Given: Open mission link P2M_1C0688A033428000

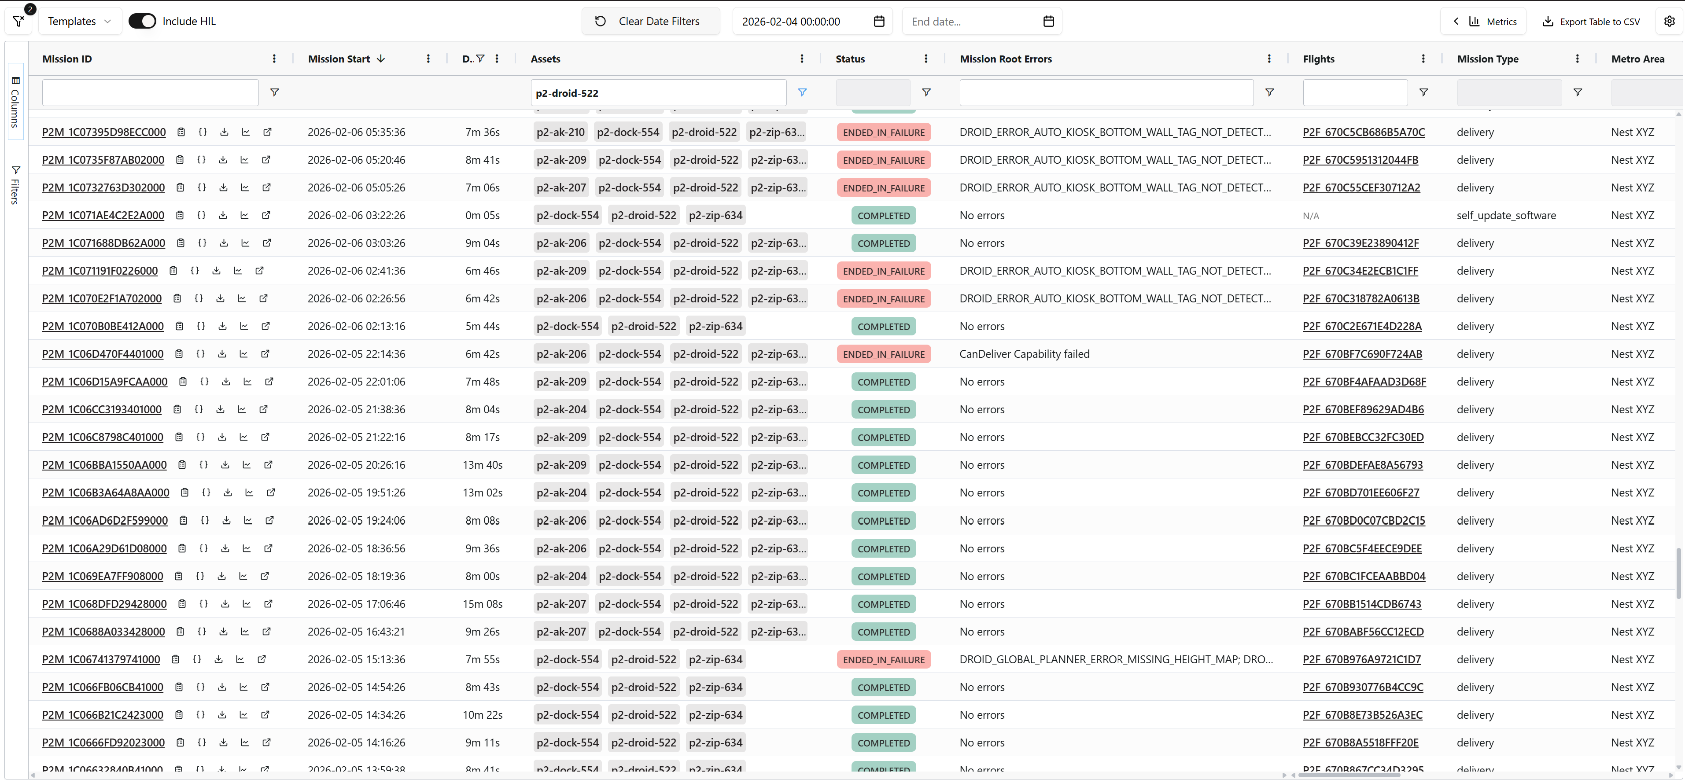Looking at the screenshot, I should click(x=103, y=632).
